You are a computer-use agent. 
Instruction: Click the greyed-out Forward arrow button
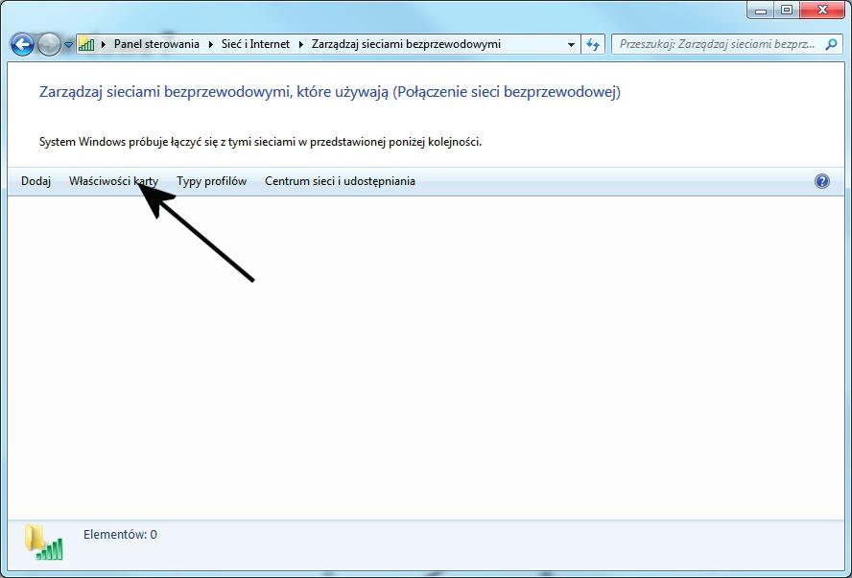pos(49,44)
